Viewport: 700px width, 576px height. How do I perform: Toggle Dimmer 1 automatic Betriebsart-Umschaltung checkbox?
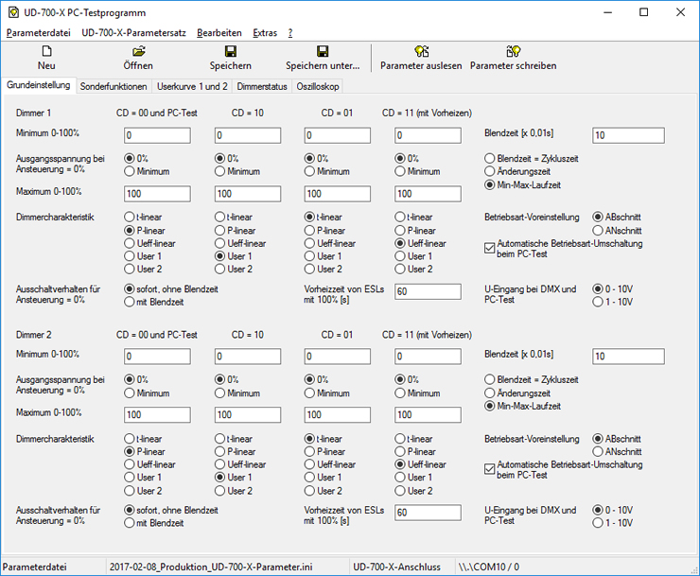[489, 248]
